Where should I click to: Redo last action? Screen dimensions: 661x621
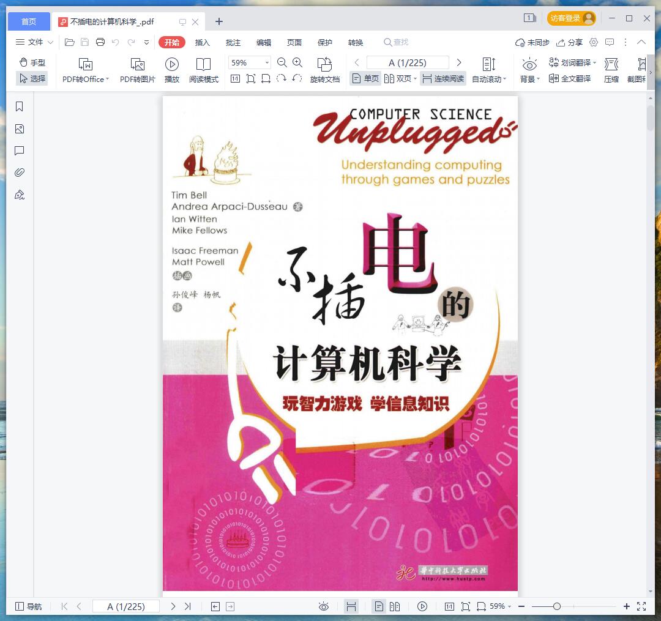[x=131, y=42]
